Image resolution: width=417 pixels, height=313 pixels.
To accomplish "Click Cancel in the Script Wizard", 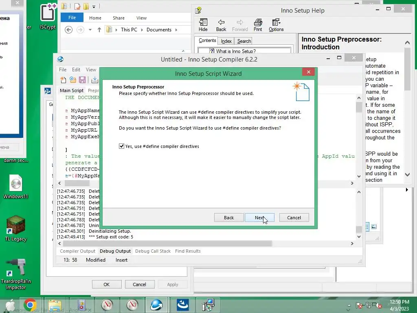I will [294, 218].
